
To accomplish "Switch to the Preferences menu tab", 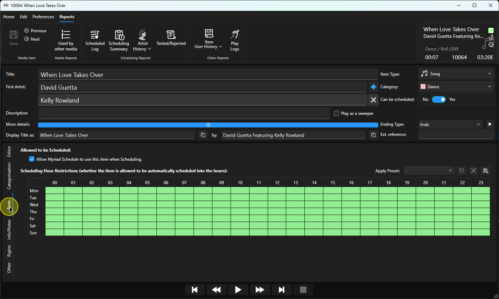I will point(43,17).
